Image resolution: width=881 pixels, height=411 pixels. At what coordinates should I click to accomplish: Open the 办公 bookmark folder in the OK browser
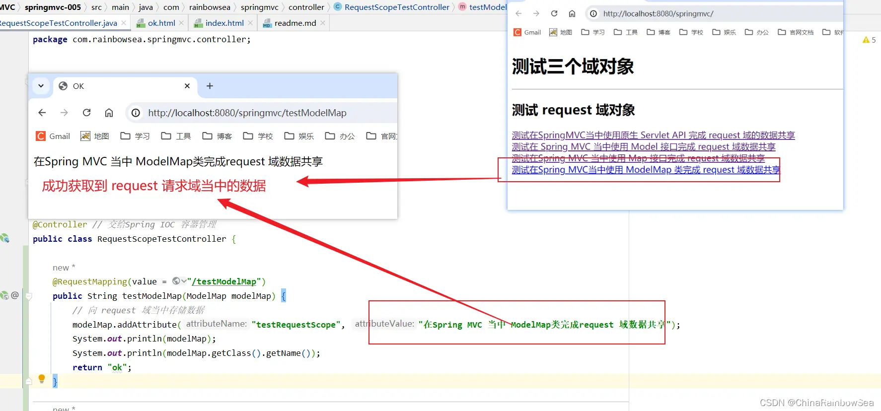pos(340,136)
